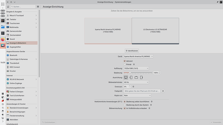
Task: Pin the settings window on top
Action: tap(218, 2)
